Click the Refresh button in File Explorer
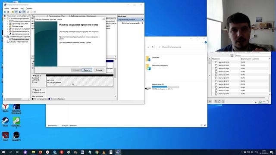The image size is (276, 155). click(x=153, y=47)
